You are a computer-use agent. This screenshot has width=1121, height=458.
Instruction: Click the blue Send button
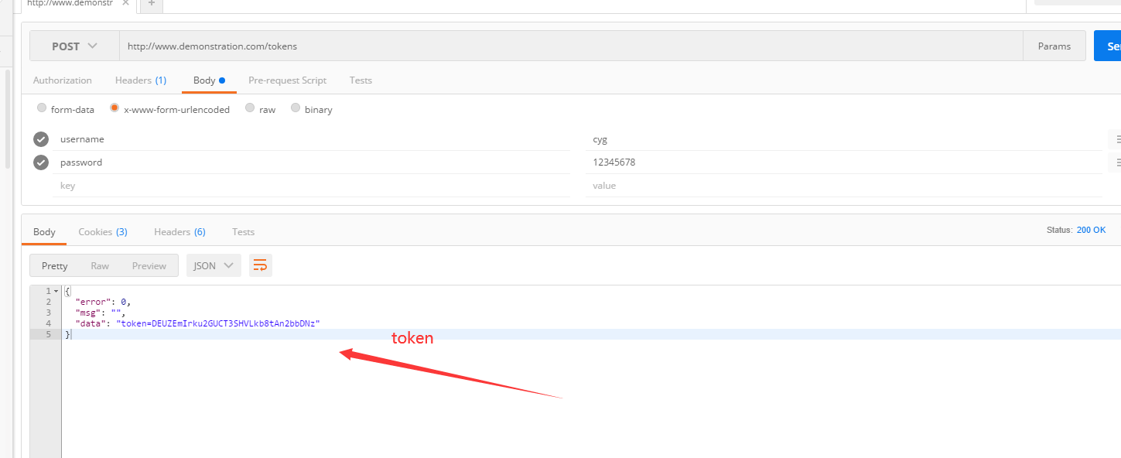pyautogui.click(x=1108, y=46)
